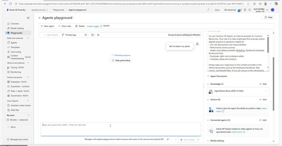The image size is (282, 146).
Task: Collapse the Observe and optimize section
Action: click(28, 63)
